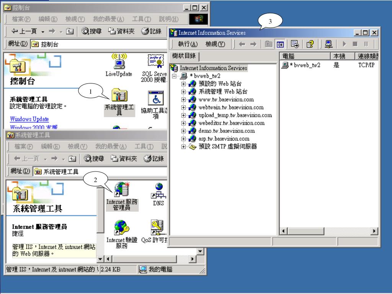
Task: Click IIS list horizontal scrollbar left arrow
Action: click(283, 231)
